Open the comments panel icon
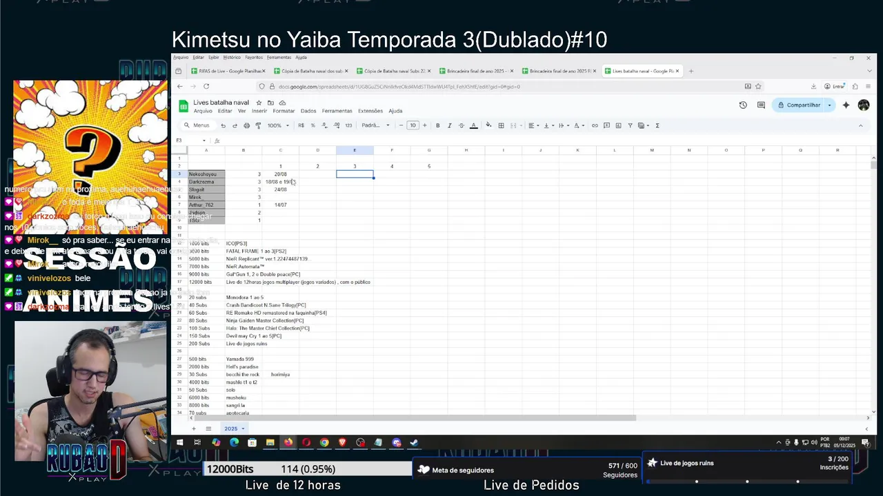The image size is (883, 496). (x=761, y=105)
